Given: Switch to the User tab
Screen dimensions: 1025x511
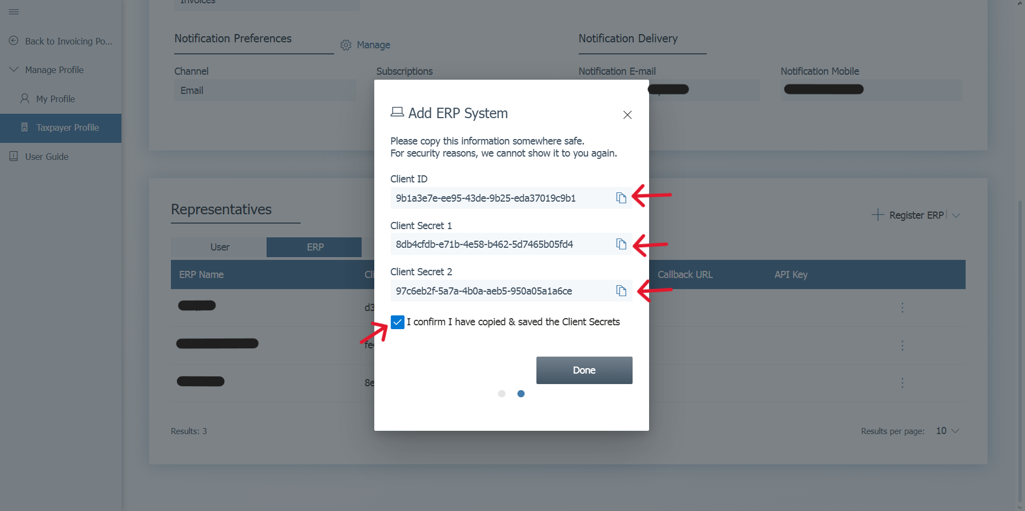Looking at the screenshot, I should click(x=219, y=247).
